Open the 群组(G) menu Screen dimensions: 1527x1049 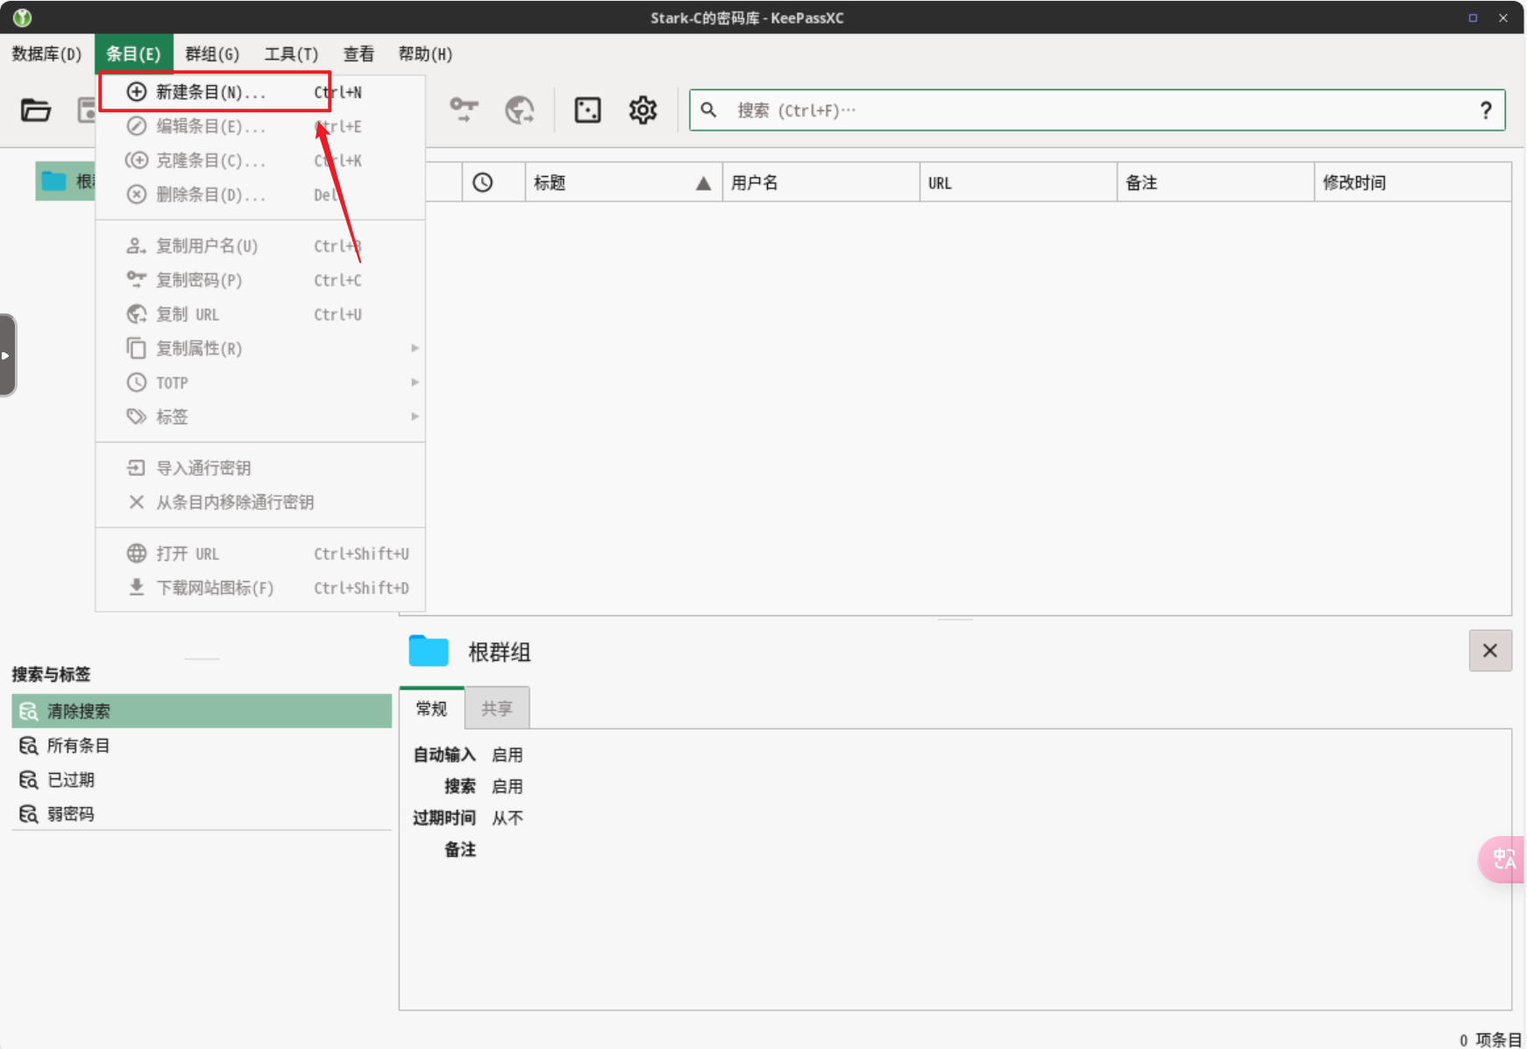pyautogui.click(x=212, y=54)
